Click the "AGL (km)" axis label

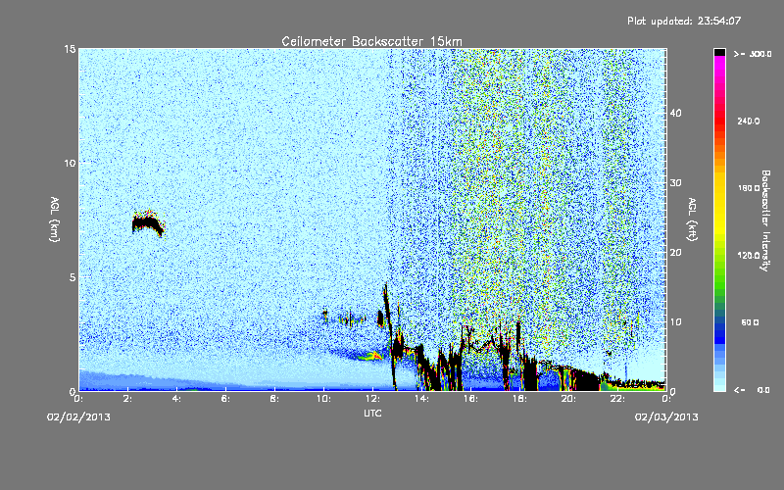click(x=54, y=219)
